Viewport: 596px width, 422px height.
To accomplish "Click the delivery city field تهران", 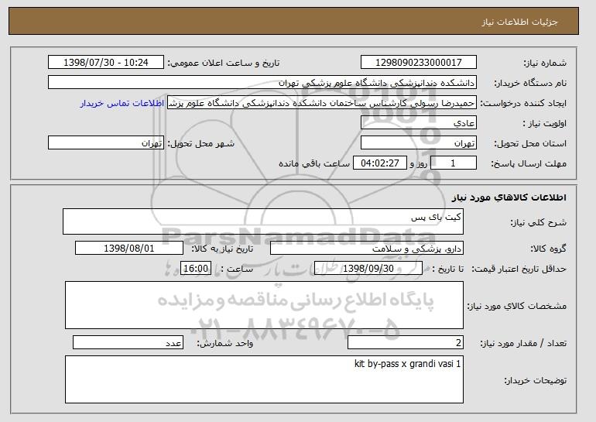I will [106, 143].
